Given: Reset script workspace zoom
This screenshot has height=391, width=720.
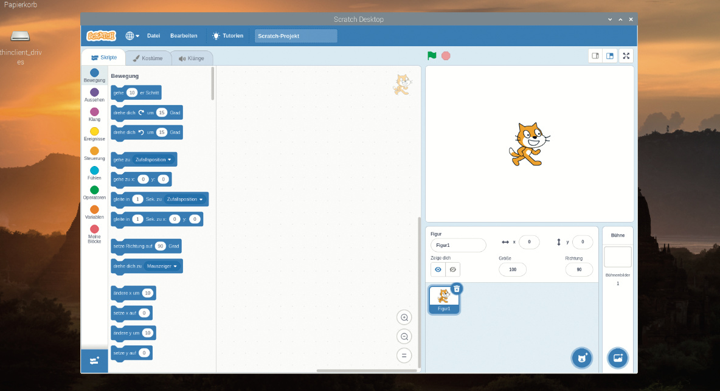Looking at the screenshot, I should point(404,355).
